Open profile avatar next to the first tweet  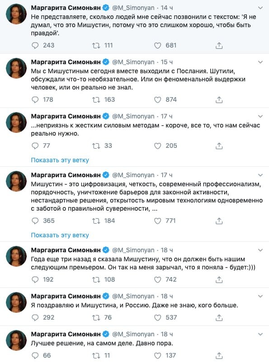point(16,14)
